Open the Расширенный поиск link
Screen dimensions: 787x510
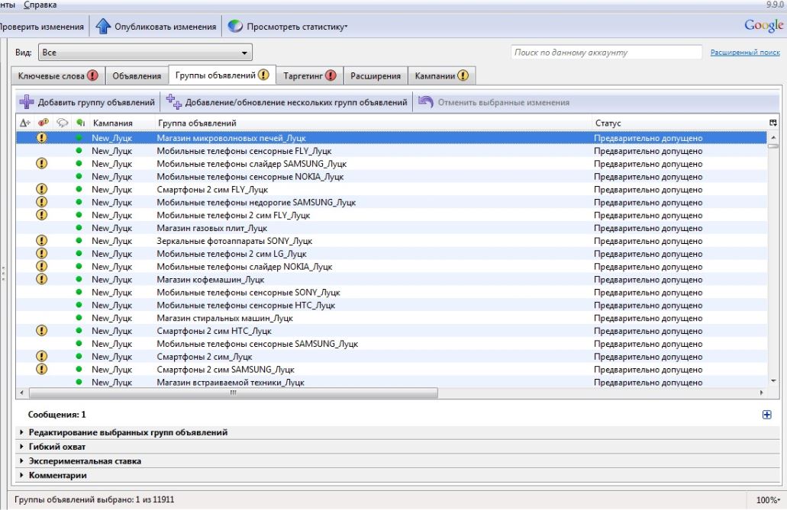pyautogui.click(x=745, y=52)
